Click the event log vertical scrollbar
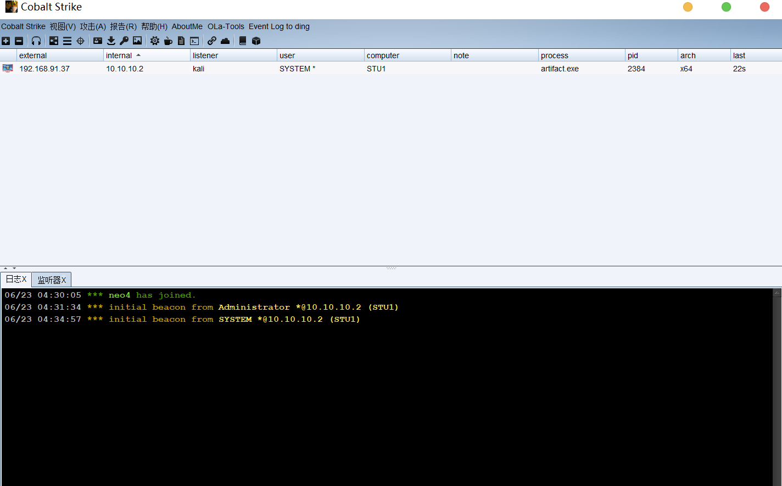Screen dimensions: 782x486 point(777,387)
